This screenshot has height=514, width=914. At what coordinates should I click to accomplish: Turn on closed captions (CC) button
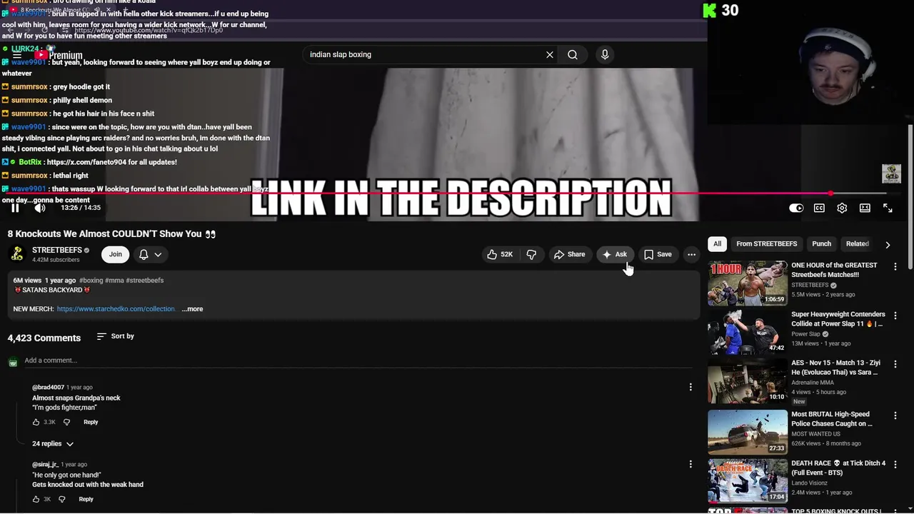(819, 208)
